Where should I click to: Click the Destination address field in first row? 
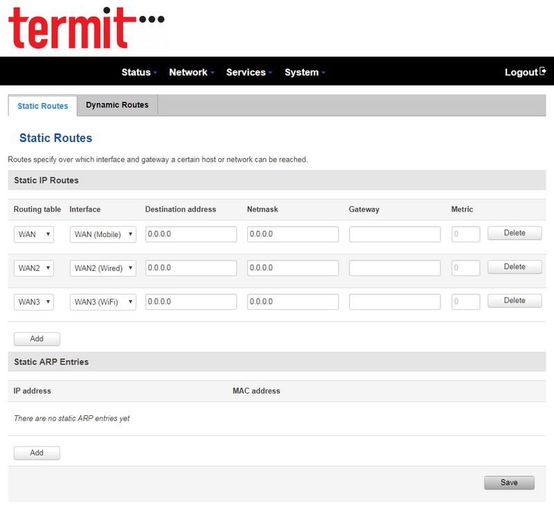191,234
